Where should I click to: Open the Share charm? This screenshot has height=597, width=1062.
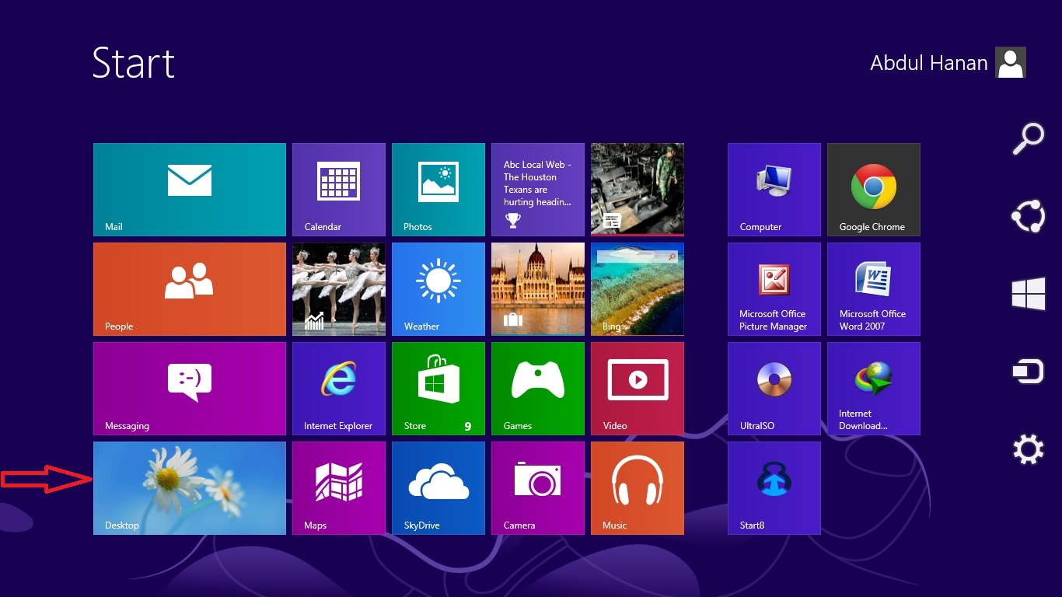[x=1028, y=216]
